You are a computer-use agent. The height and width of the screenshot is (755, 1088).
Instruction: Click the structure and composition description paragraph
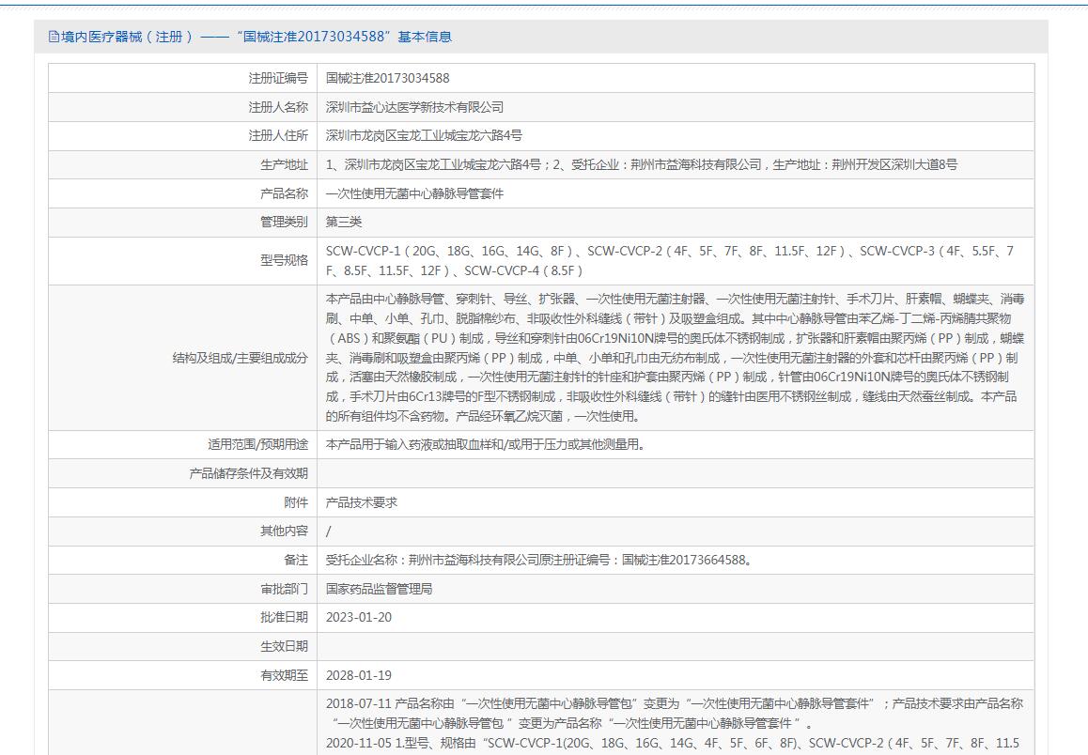675,357
